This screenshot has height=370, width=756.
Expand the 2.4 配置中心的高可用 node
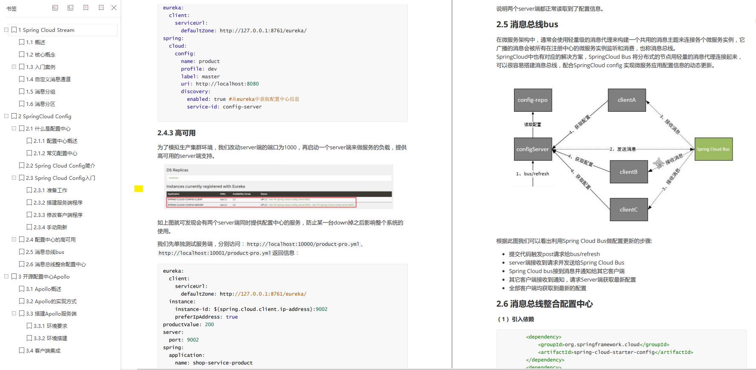coord(14,239)
